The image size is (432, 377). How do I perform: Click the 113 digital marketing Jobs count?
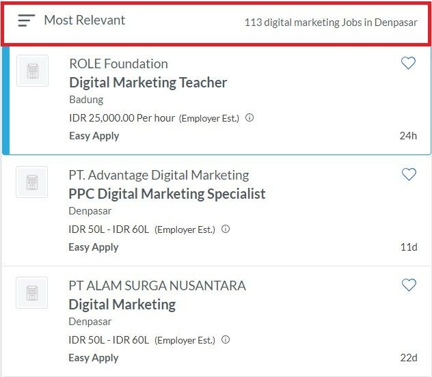331,23
